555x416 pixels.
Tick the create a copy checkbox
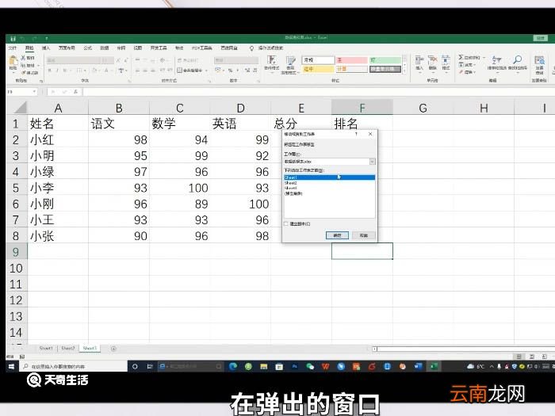click(x=286, y=224)
